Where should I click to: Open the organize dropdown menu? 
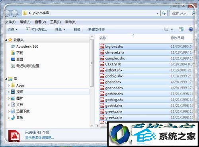pyautogui.click(x=12, y=29)
